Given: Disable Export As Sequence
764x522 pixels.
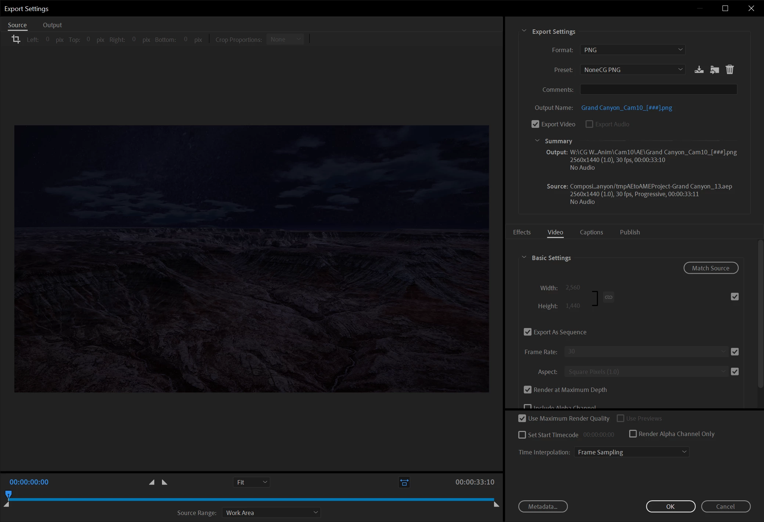Looking at the screenshot, I should click(527, 332).
